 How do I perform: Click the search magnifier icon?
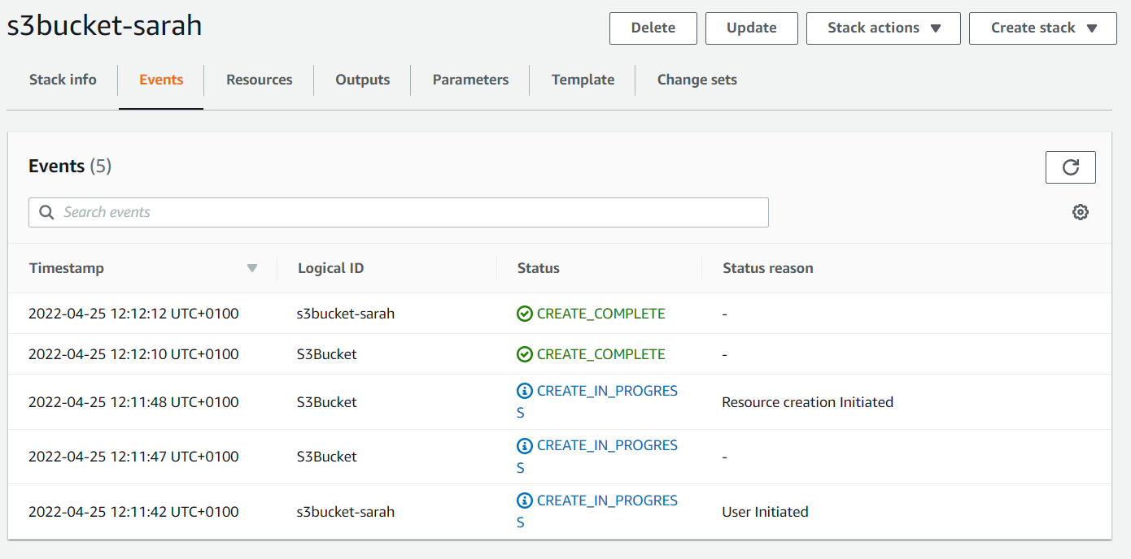tap(46, 212)
